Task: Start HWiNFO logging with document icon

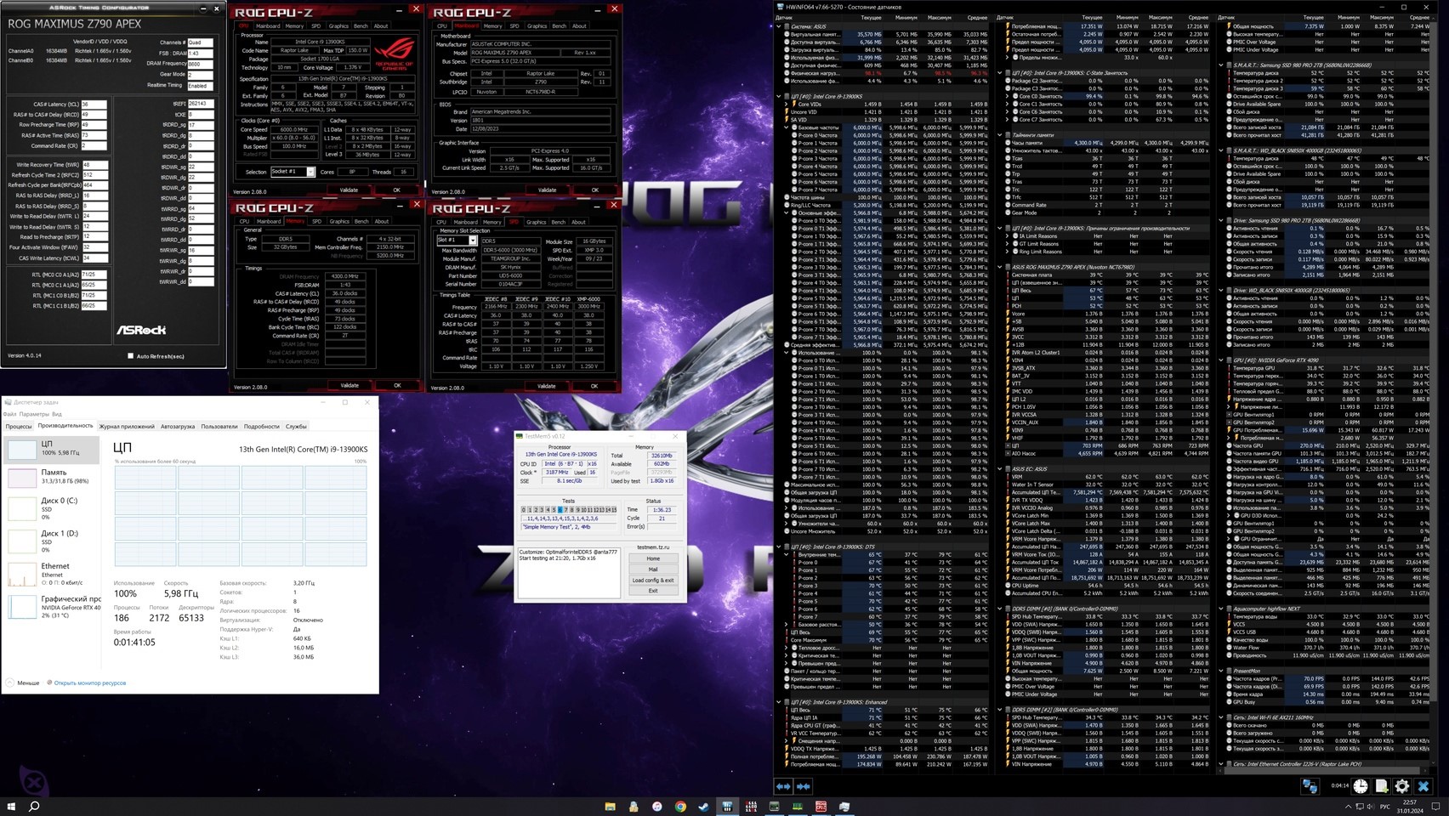Action: point(1382,786)
